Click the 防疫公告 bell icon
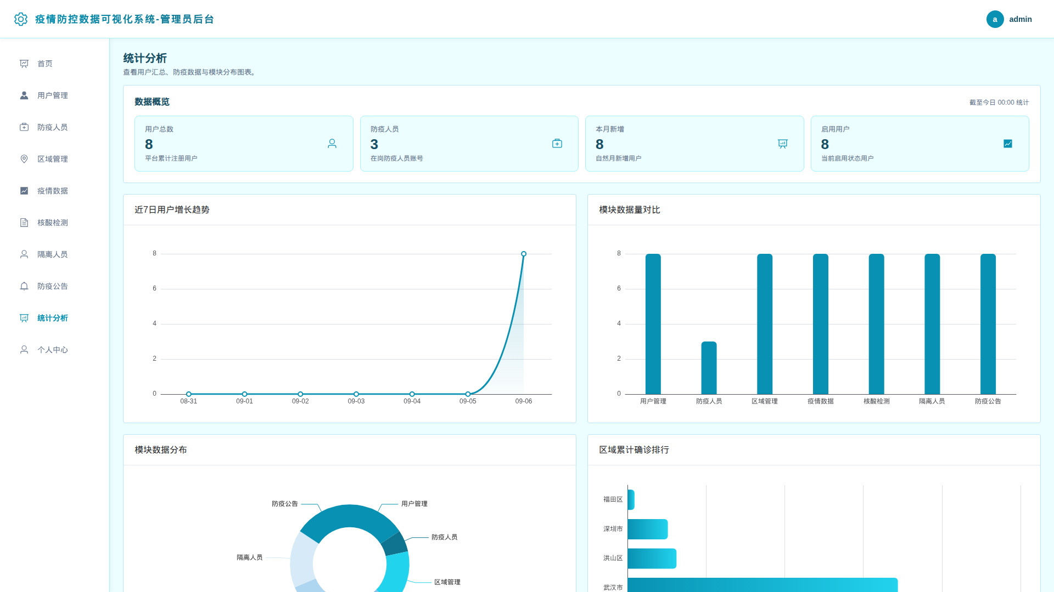Image resolution: width=1054 pixels, height=592 pixels. [24, 286]
